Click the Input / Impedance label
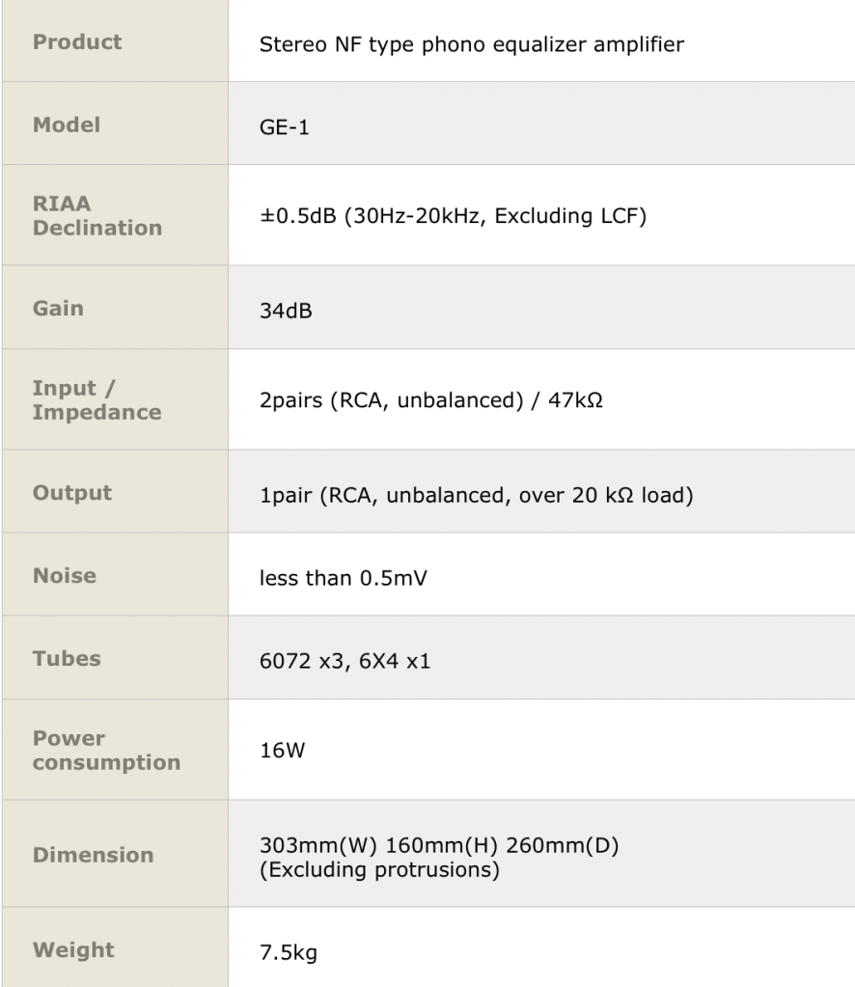The height and width of the screenshot is (987, 855). 97,399
